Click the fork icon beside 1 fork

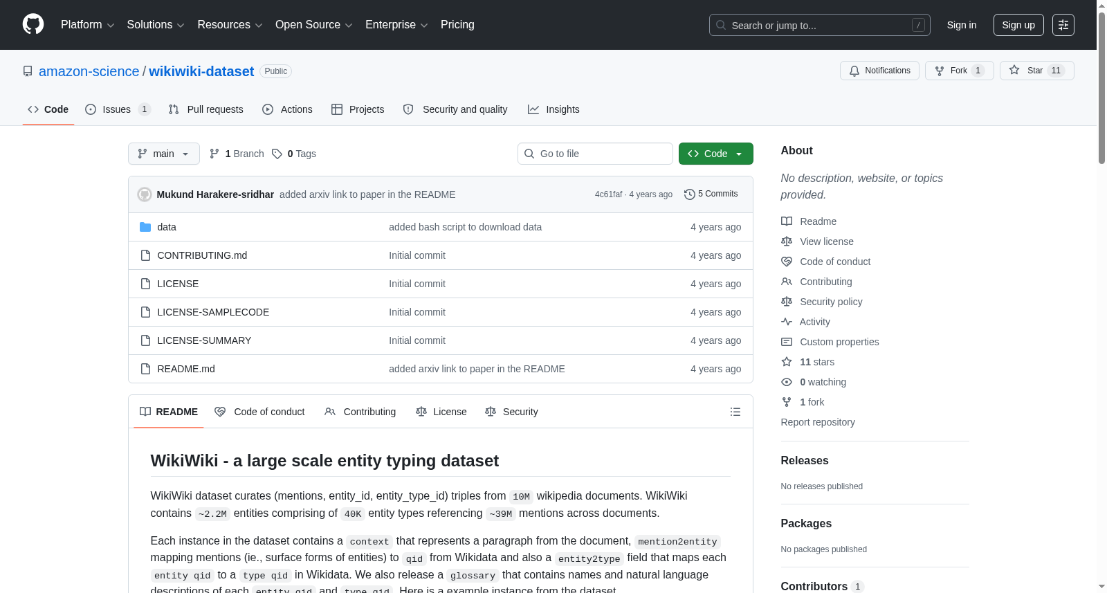tap(787, 402)
